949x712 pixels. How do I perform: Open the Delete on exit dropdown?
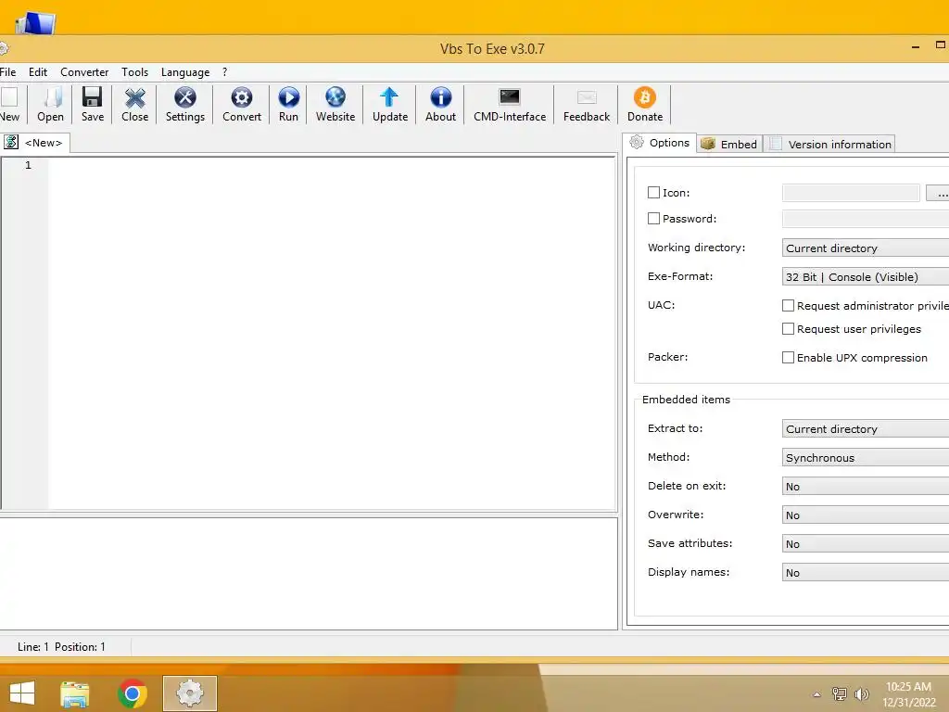coord(866,486)
